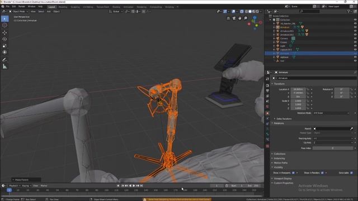Toggle X-ray display in viewport header
Viewport: 358px width, 201px height.
(x=242, y=11)
